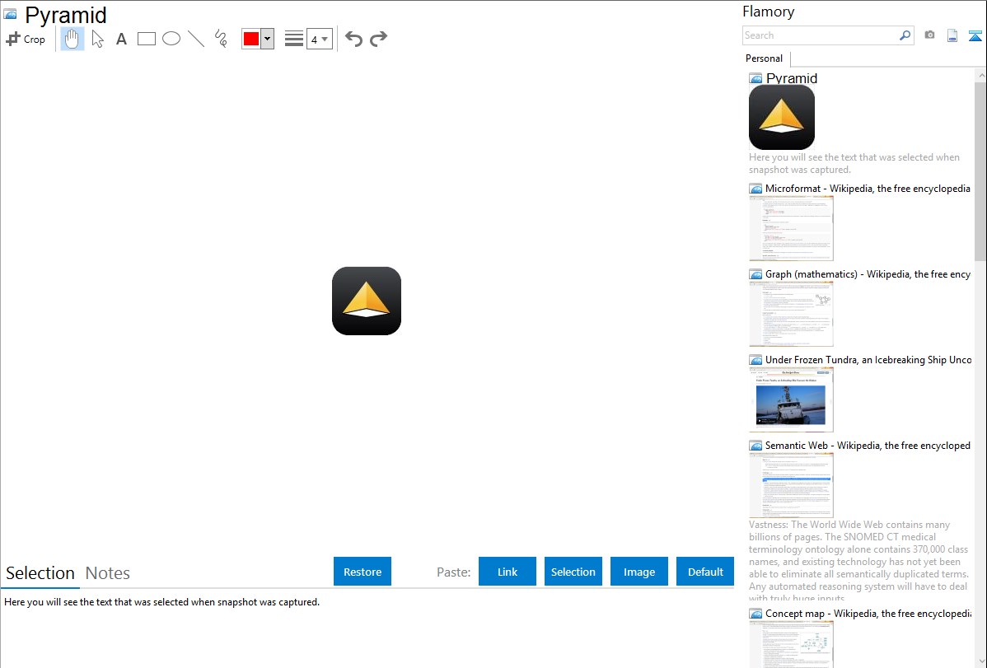Click the Default paste button
Screen dimensions: 987x668
(x=705, y=572)
